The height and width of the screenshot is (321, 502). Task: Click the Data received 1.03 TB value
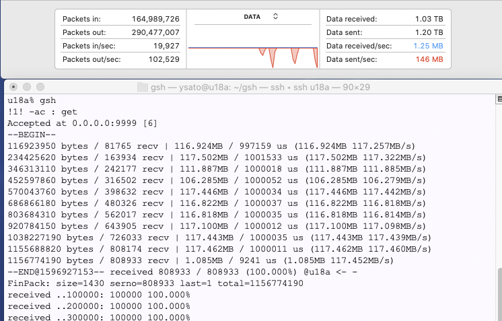tap(429, 20)
